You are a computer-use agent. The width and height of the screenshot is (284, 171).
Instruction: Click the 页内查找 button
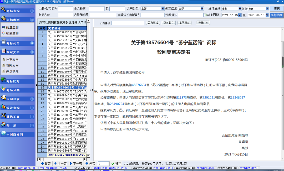(153, 23)
